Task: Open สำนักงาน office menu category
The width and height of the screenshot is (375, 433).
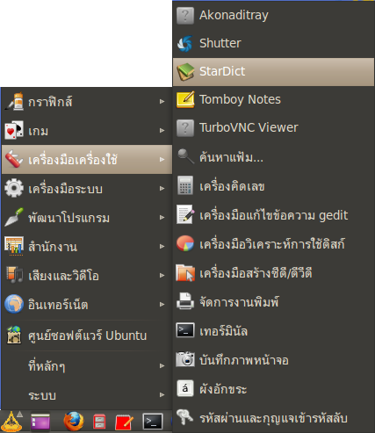Action: (87, 247)
